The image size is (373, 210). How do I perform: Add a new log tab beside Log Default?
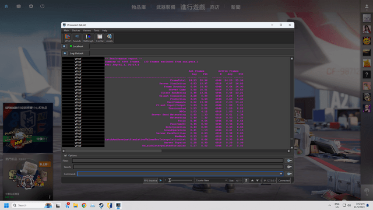65,53
